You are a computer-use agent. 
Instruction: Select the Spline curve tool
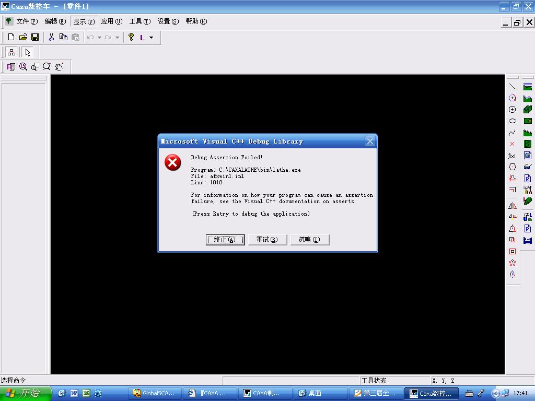pyautogui.click(x=512, y=132)
